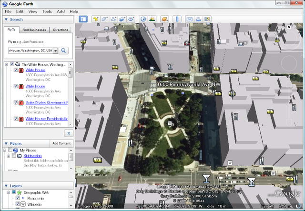Open the United States Government result link
The image size is (305, 211).
pyautogui.click(x=47, y=102)
